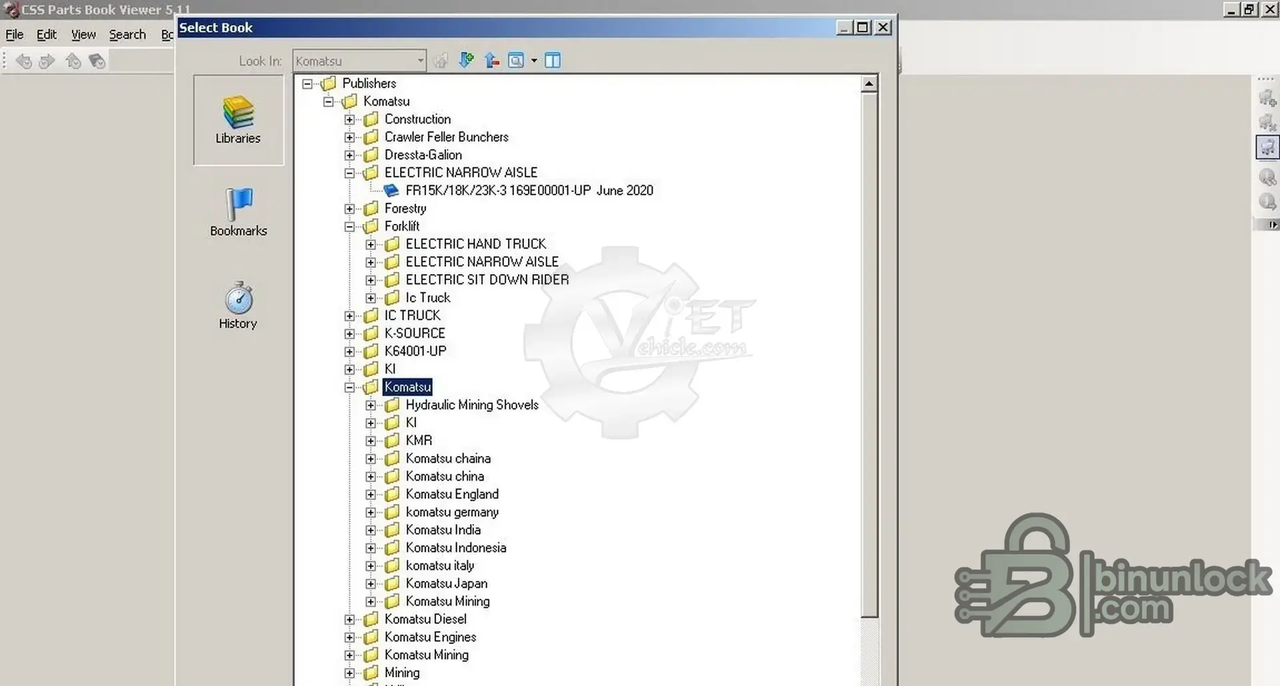Viewport: 1280px width, 686px height.
Task: Expand the Construction folder
Action: click(349, 120)
